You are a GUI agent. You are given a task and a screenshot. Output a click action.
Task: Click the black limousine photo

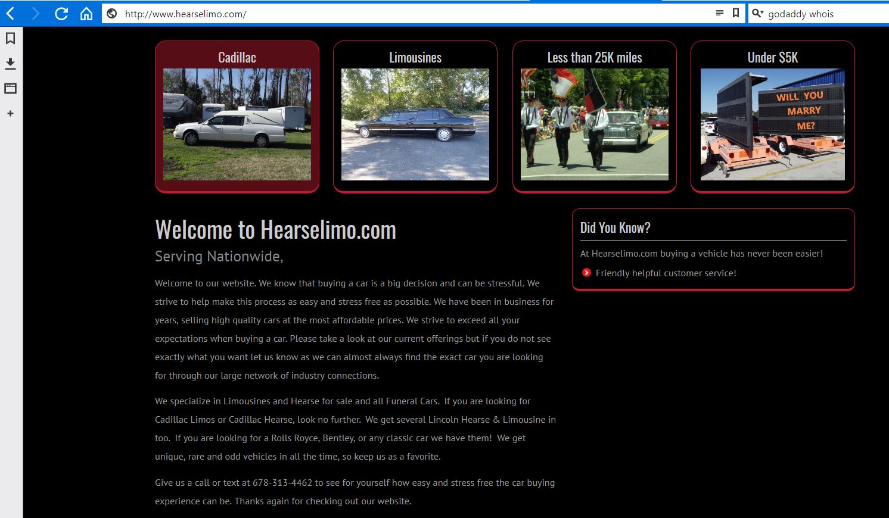pyautogui.click(x=415, y=124)
